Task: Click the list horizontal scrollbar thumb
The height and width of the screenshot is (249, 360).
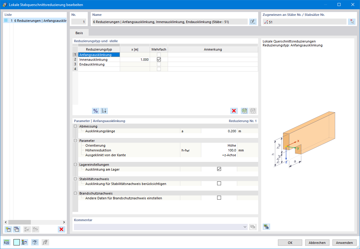Action: (x=19, y=222)
